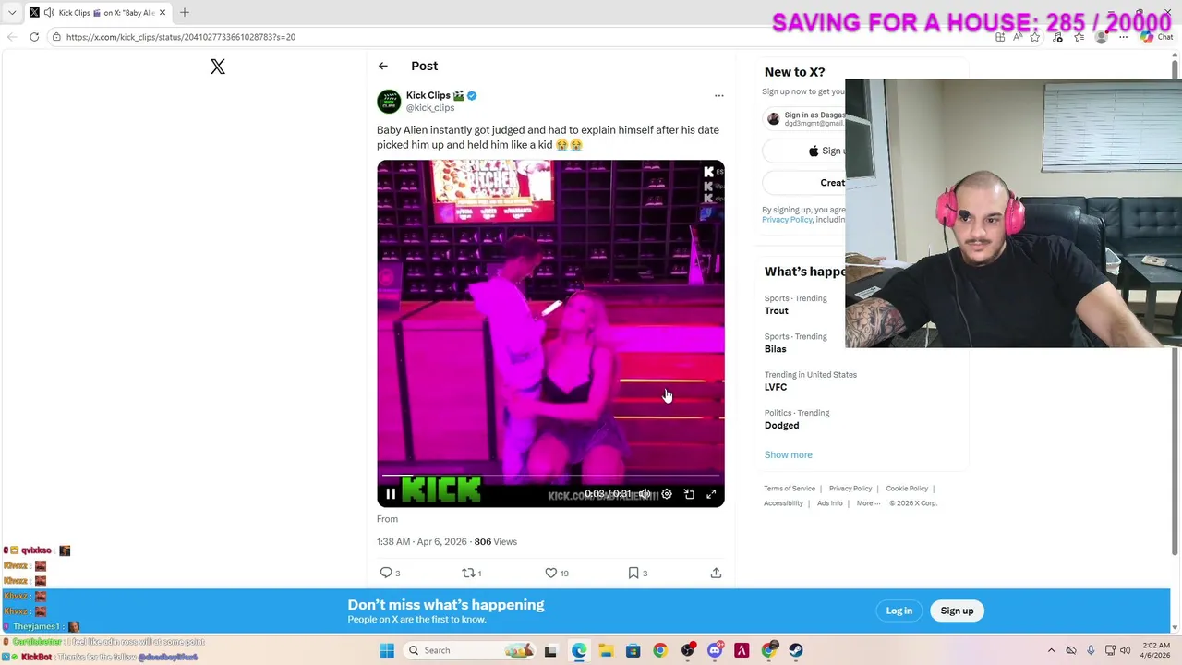Viewport: 1182px width, 665px height.
Task: Mute the tab via its speaker icon
Action: [x=48, y=13]
